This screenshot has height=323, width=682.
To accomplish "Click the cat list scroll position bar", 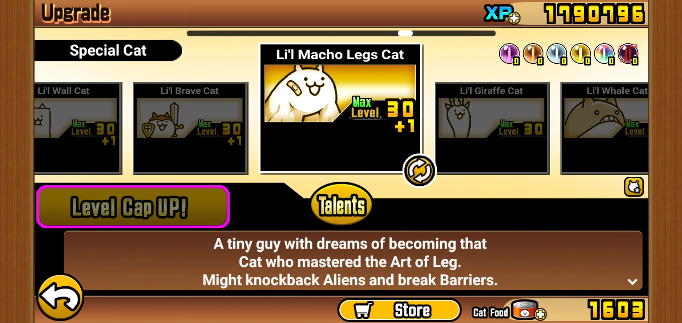I will tap(341, 33).
